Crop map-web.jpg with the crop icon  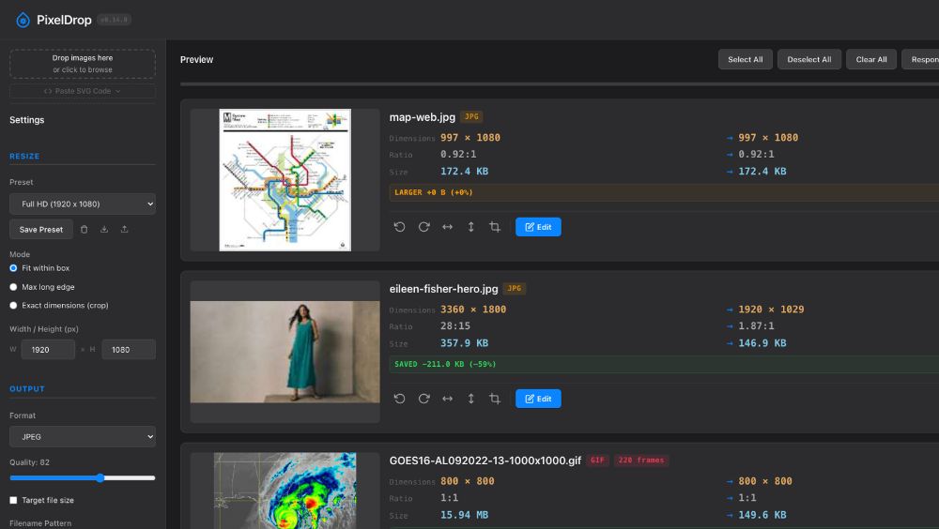click(x=495, y=227)
